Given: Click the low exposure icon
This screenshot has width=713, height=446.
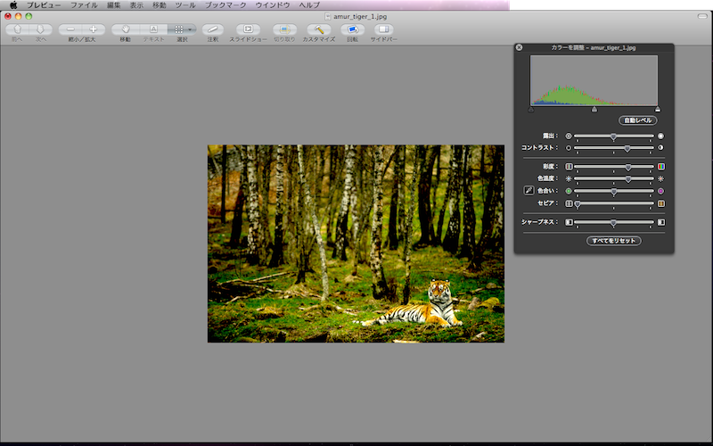Looking at the screenshot, I should [x=569, y=136].
